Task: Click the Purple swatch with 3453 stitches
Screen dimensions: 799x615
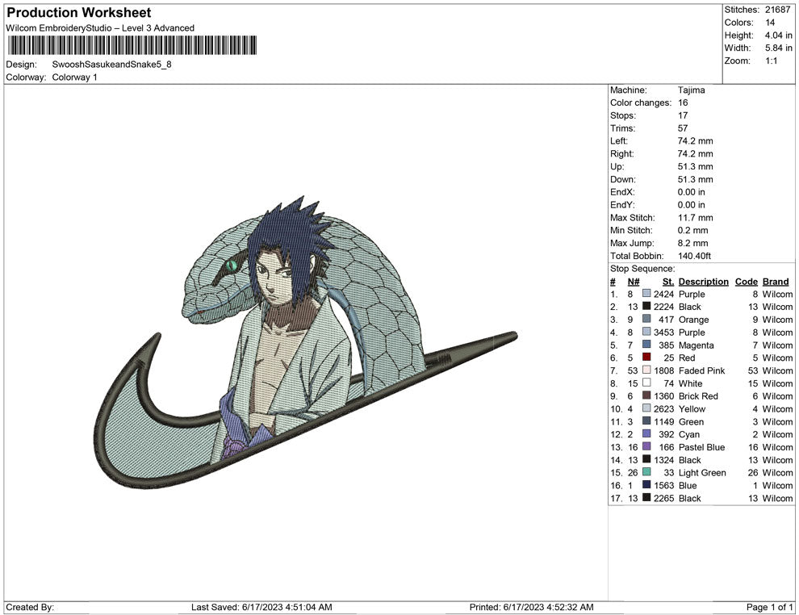Action: (x=646, y=332)
